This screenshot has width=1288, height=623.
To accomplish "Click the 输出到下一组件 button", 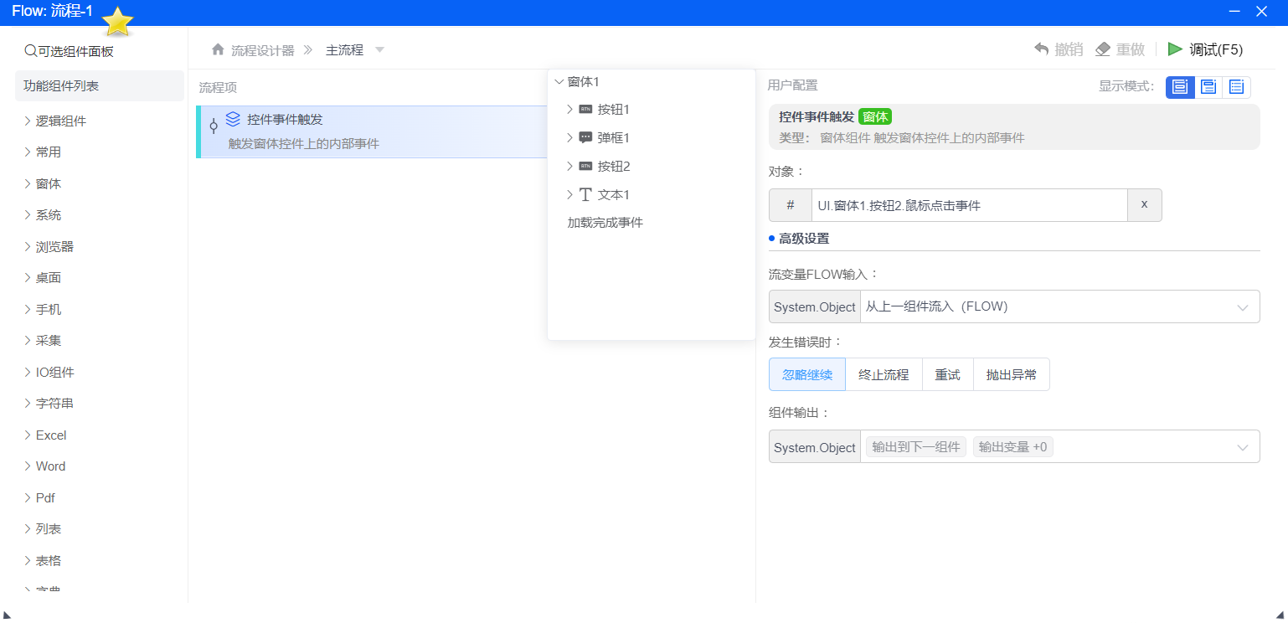I will 914,446.
